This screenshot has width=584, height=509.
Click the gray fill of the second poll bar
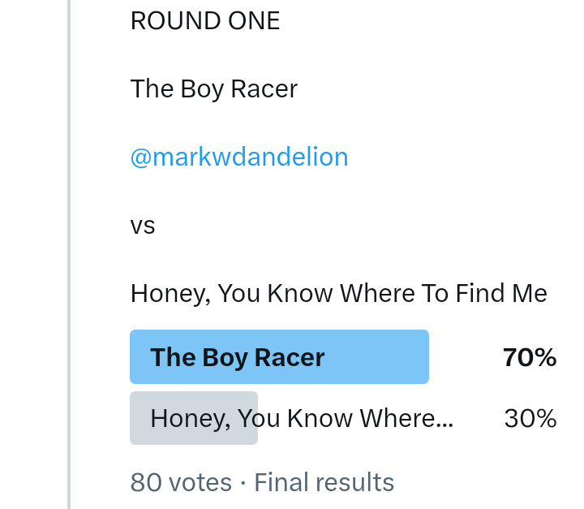click(x=140, y=418)
